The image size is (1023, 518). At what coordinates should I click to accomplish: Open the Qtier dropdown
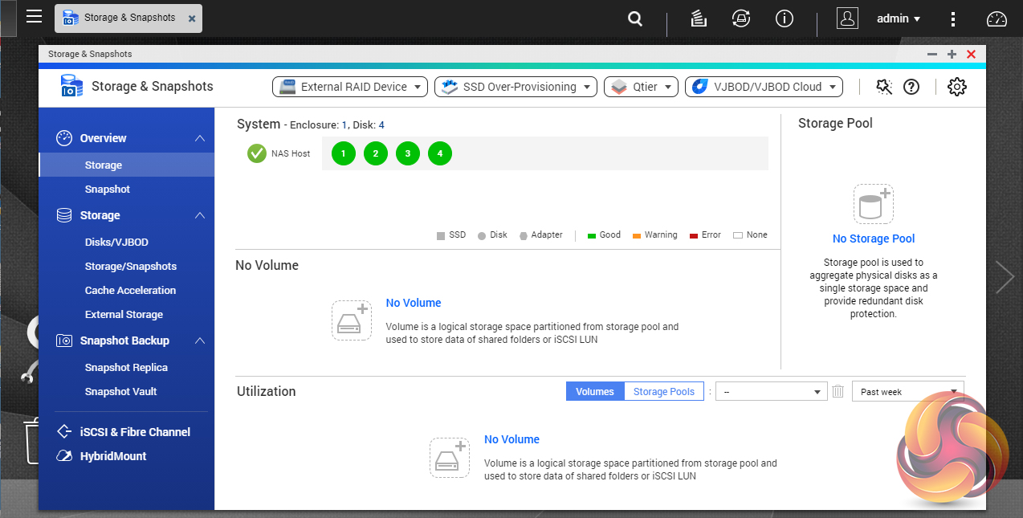641,87
